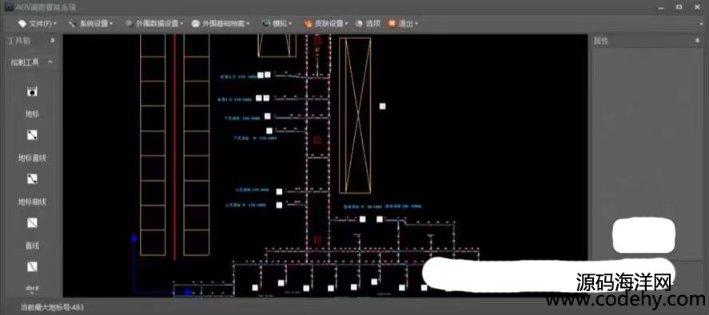Collapse the 绘制工具 section chevron
Image resolution: width=709 pixels, height=315 pixels.
(50, 62)
